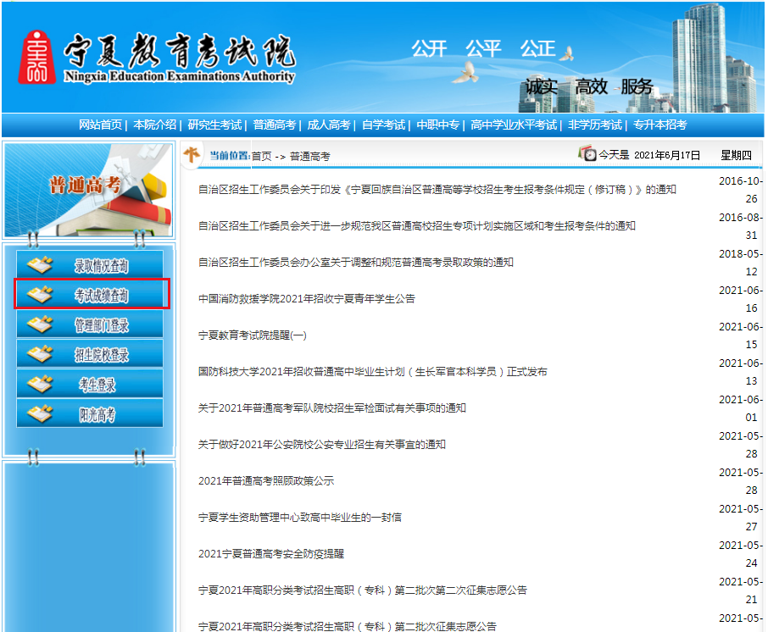Click the 星期四 weekday text

[x=736, y=155]
